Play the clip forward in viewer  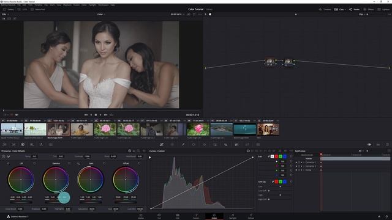tap(100, 115)
